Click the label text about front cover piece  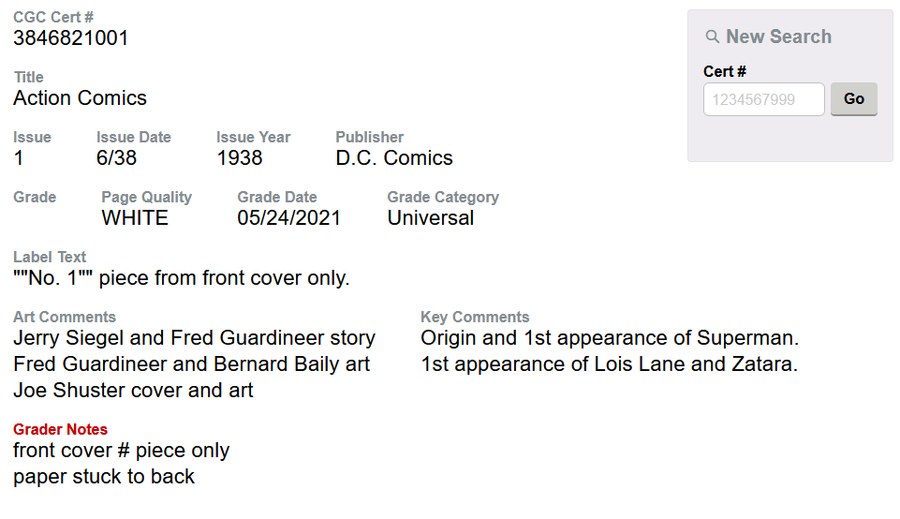(182, 278)
